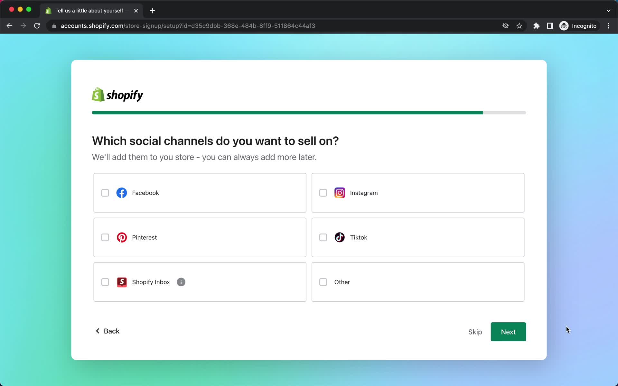Open the Incognito profile menu
This screenshot has height=386, width=618.
pos(578,26)
